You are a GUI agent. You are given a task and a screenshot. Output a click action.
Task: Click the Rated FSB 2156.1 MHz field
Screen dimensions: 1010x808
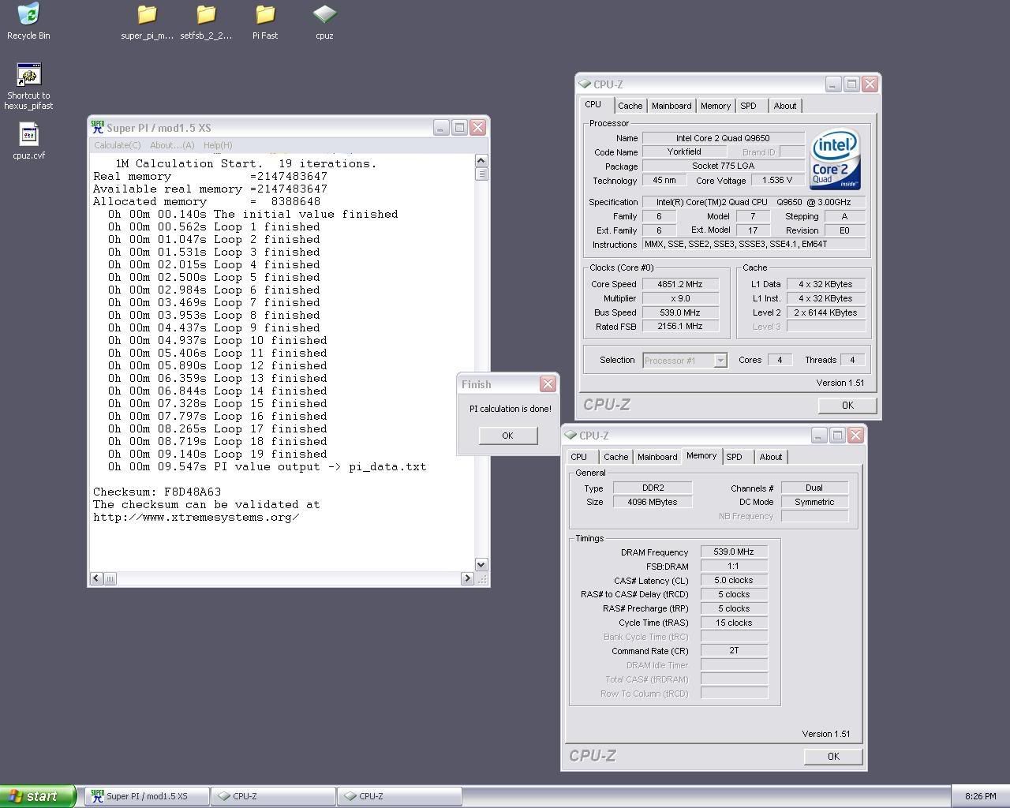680,326
